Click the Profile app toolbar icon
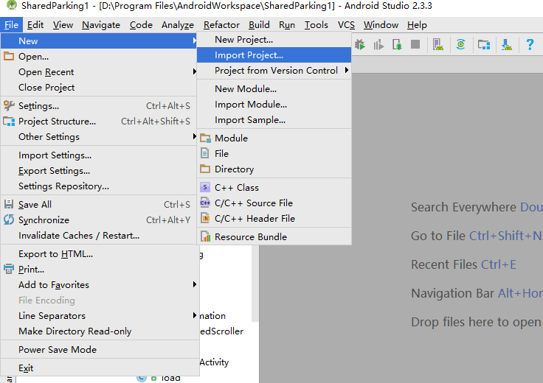543x383 pixels. 378,45
